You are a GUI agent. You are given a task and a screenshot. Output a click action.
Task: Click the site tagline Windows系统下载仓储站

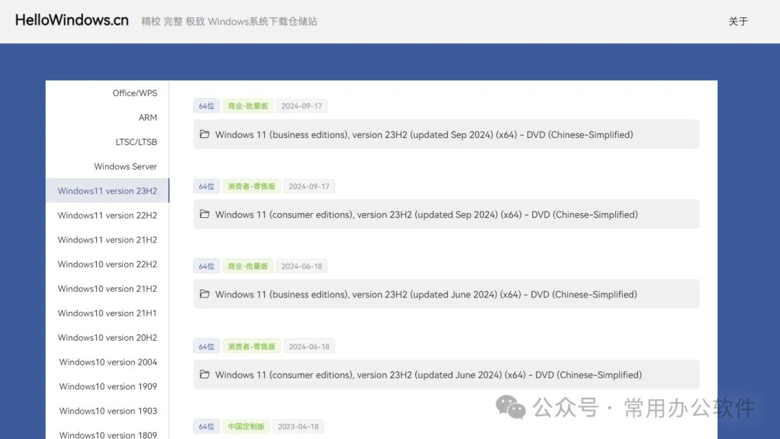click(x=262, y=22)
